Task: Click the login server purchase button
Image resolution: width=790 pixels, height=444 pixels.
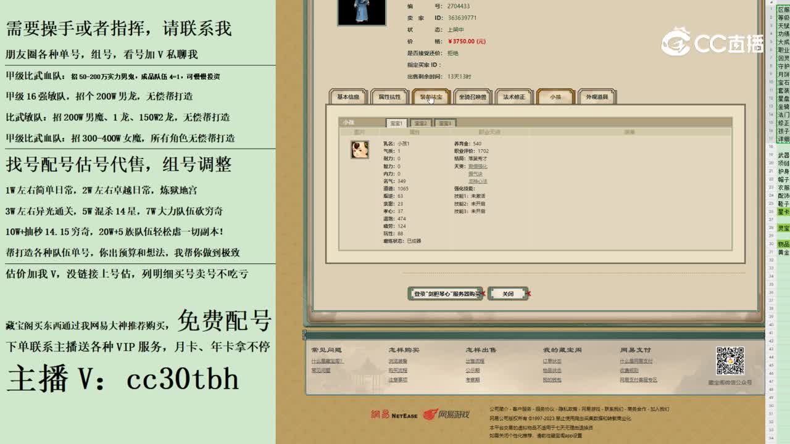Action: (x=445, y=294)
